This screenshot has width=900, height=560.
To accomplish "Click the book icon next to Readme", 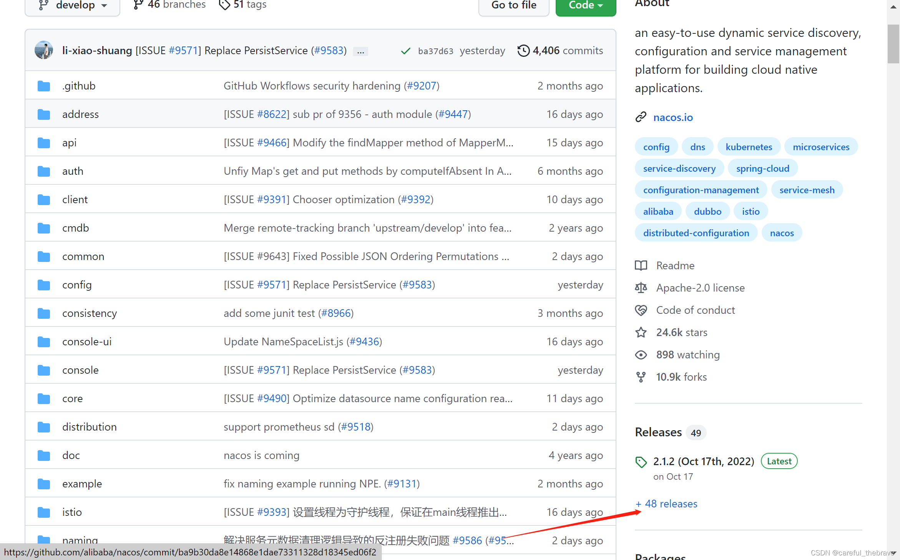I will click(x=641, y=265).
